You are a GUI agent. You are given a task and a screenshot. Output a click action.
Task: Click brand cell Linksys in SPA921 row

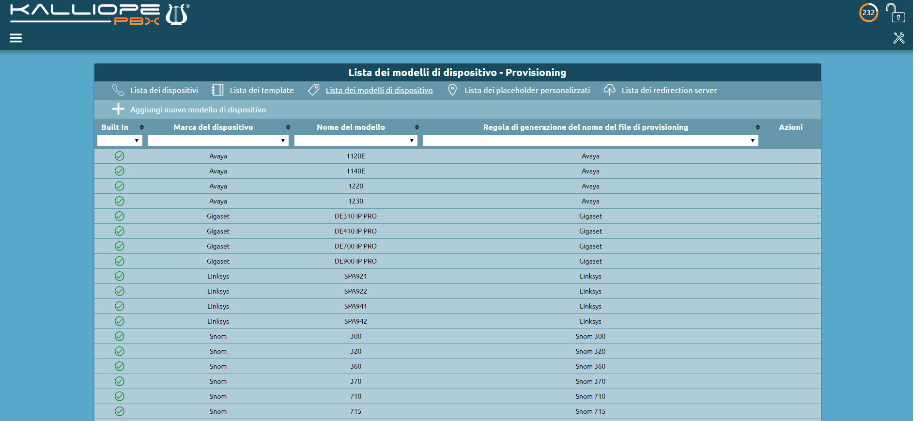pyautogui.click(x=218, y=276)
